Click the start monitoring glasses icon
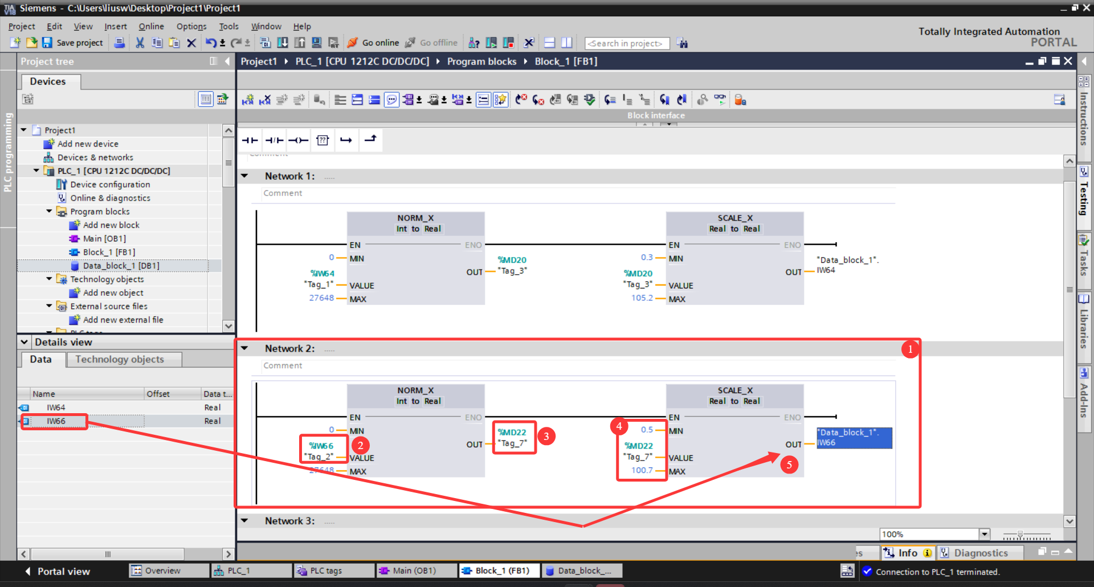1094x587 pixels. [720, 100]
